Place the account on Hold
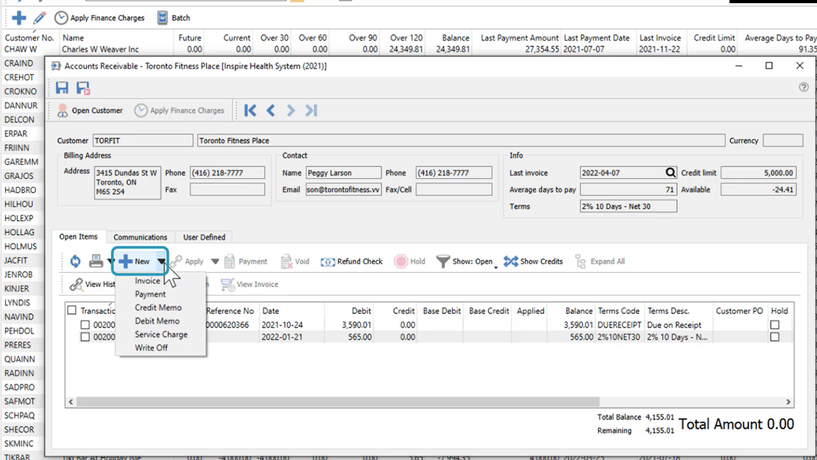817x460 pixels. (x=409, y=261)
